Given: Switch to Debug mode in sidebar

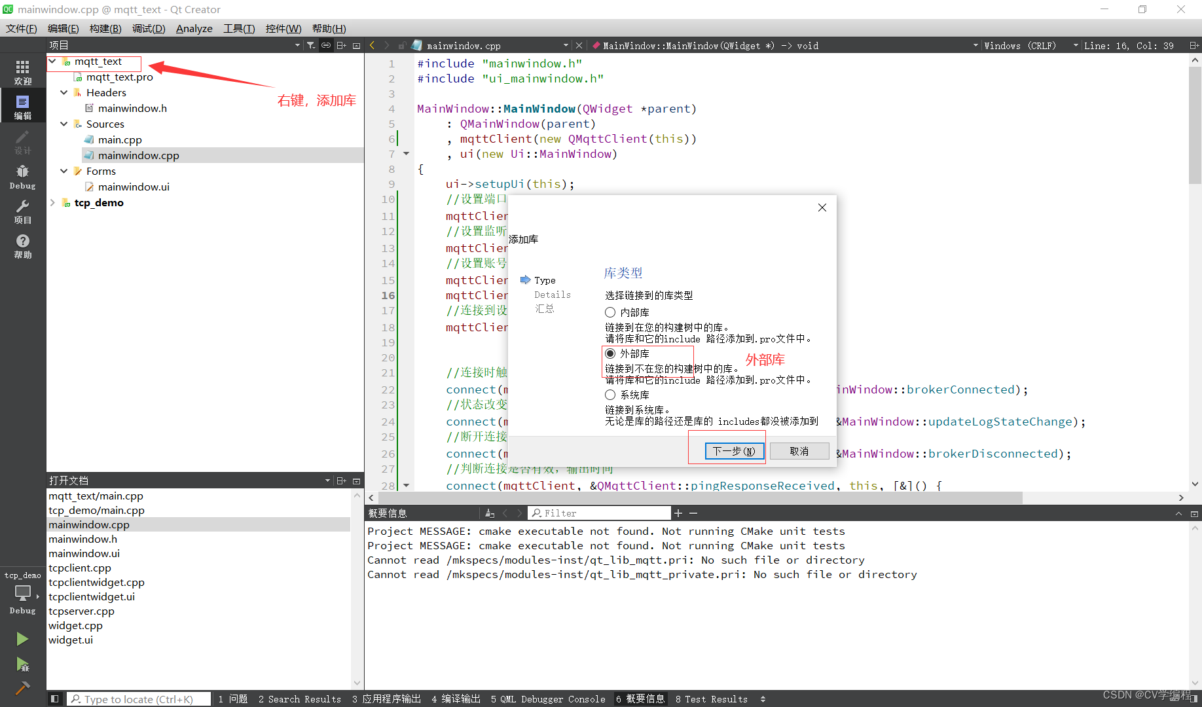Looking at the screenshot, I should click(x=22, y=176).
